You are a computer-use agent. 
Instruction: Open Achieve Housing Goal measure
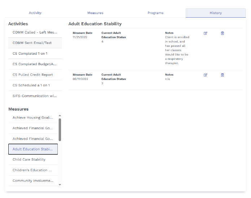[33, 118]
